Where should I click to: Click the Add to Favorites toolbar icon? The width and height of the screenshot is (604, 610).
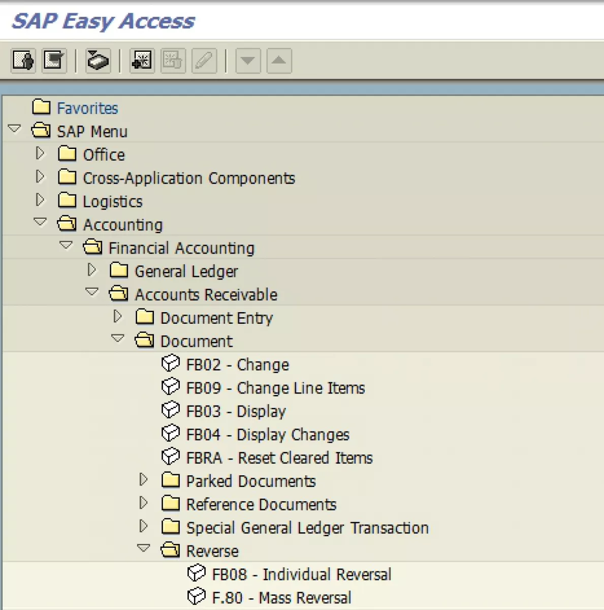(x=142, y=61)
